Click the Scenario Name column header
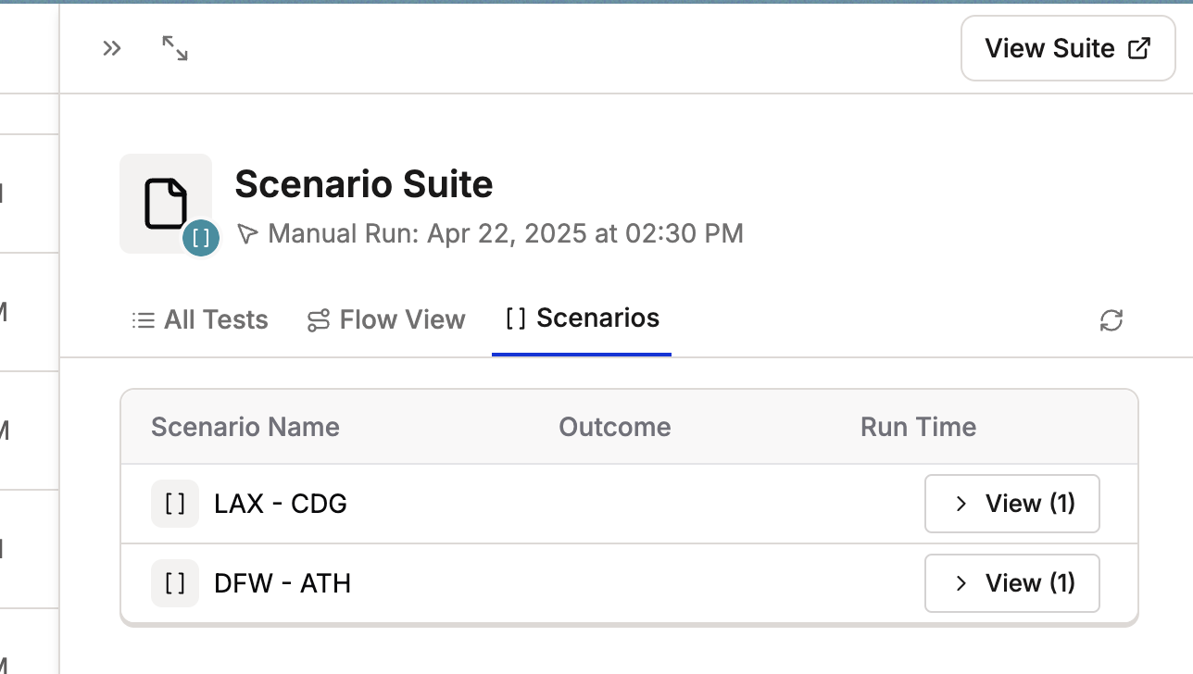1193x674 pixels. pos(245,427)
